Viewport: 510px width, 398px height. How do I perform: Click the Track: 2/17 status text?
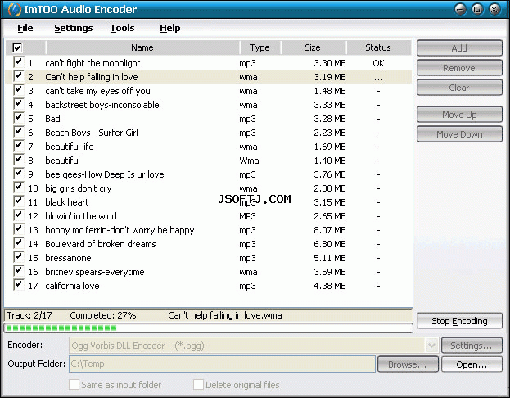click(29, 315)
